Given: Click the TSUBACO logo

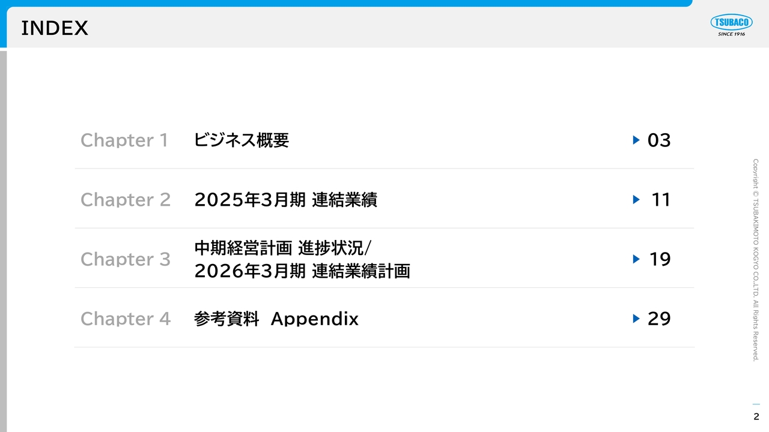Looking at the screenshot, I should coord(731,26).
